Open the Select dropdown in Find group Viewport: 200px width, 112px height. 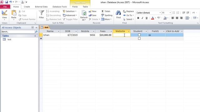pos(128,19)
